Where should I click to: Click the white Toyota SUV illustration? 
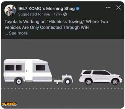pos(100,77)
